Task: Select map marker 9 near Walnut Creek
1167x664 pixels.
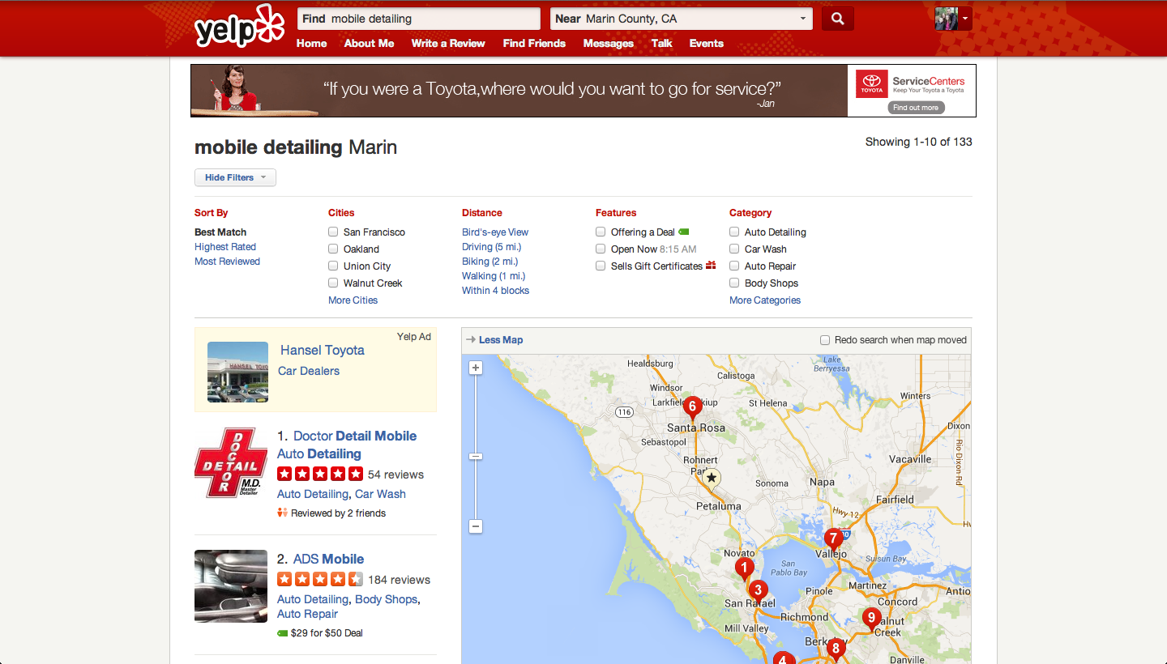Action: pos(871,616)
